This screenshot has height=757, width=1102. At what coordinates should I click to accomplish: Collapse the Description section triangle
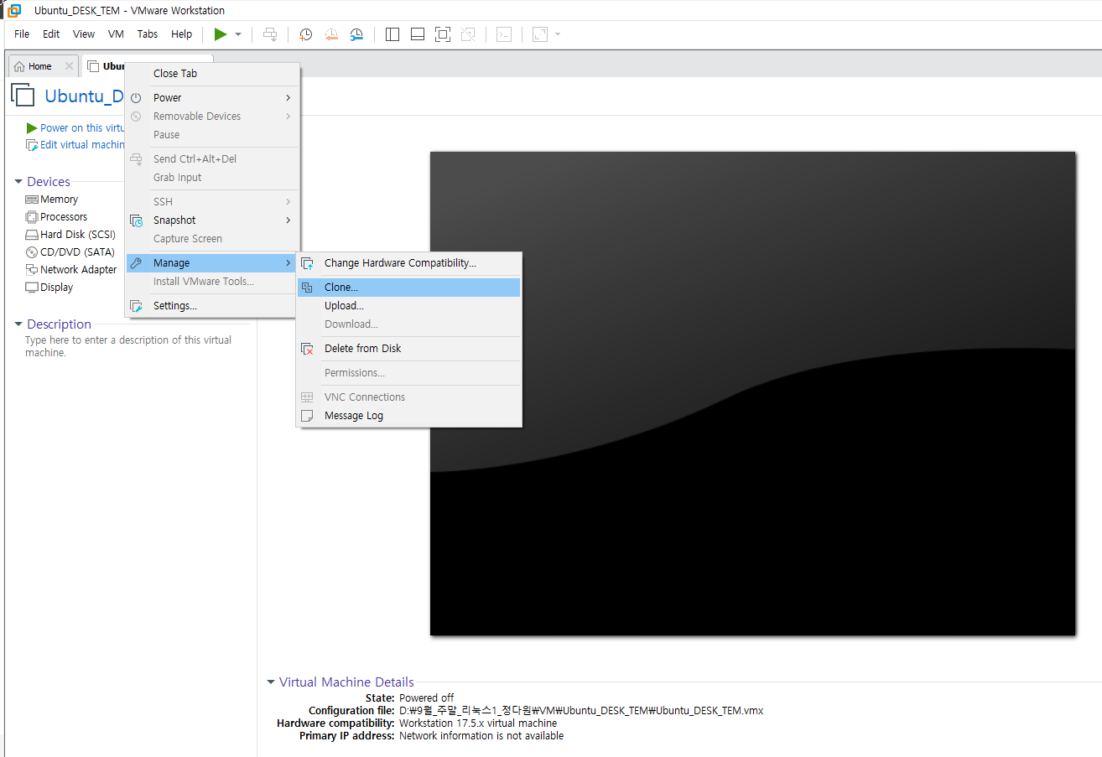[x=18, y=324]
